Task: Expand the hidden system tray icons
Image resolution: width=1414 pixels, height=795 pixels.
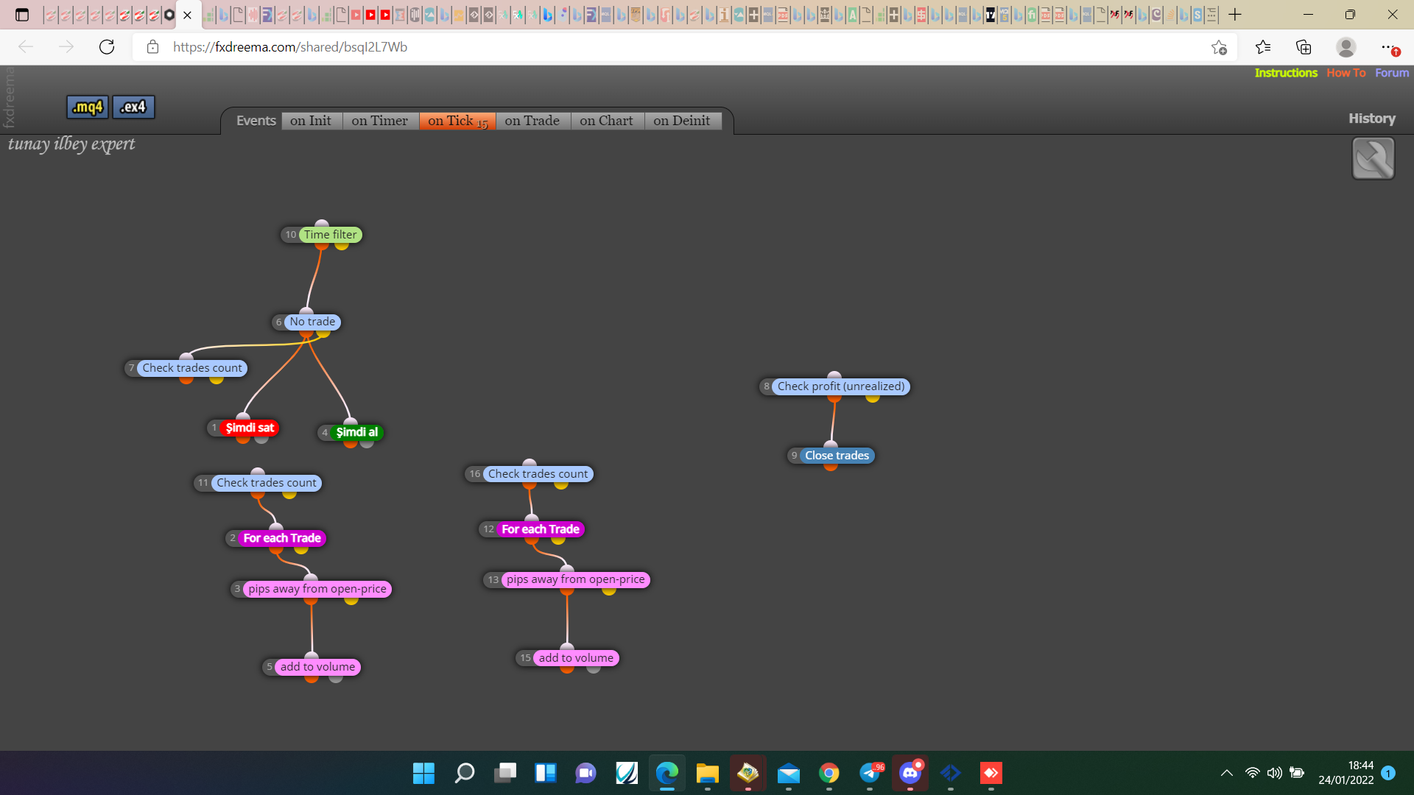Action: [1226, 773]
